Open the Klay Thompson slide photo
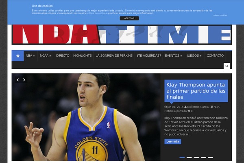 point(86,117)
